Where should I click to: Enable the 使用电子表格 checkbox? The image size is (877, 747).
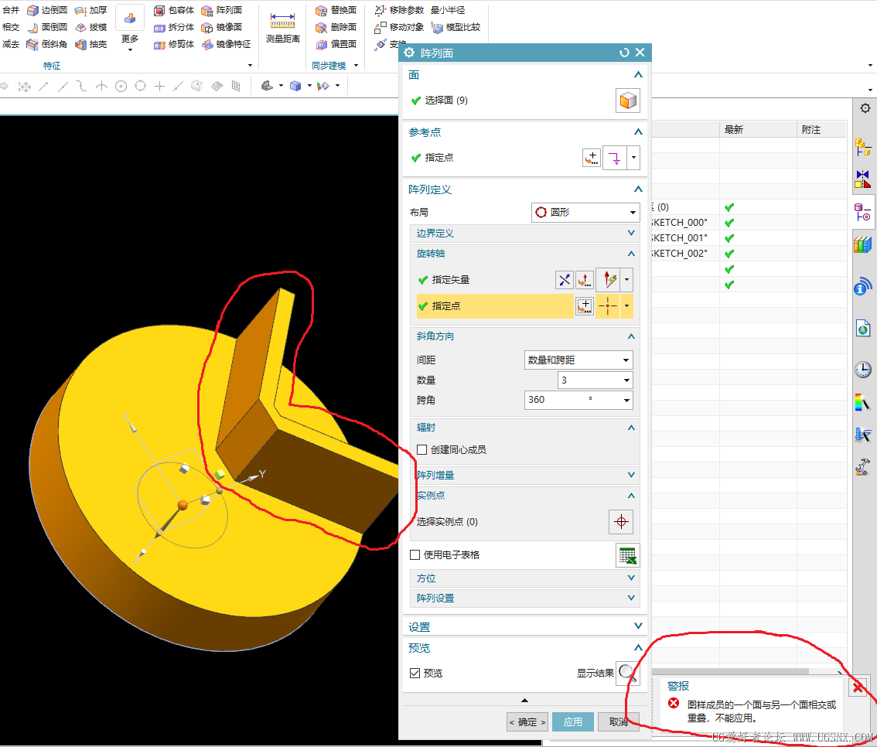pyautogui.click(x=415, y=554)
